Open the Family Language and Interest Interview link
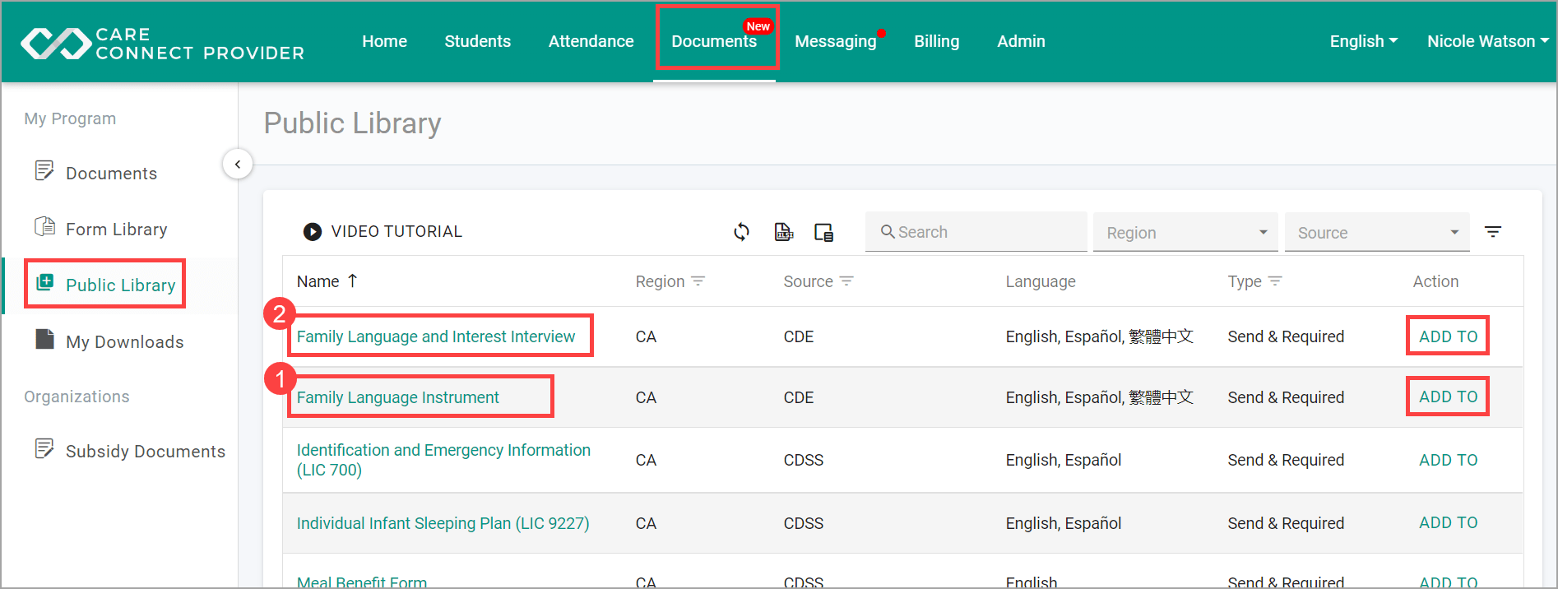This screenshot has height=589, width=1558. click(x=435, y=336)
